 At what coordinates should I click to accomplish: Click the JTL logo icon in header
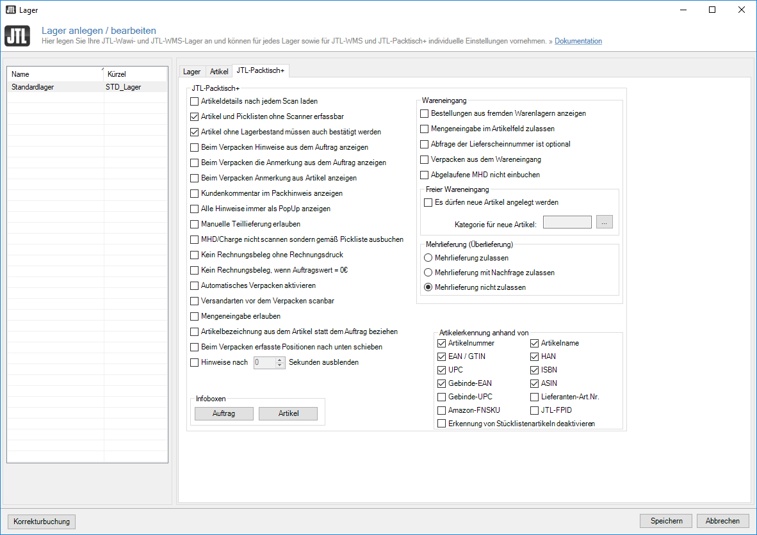tap(17, 36)
